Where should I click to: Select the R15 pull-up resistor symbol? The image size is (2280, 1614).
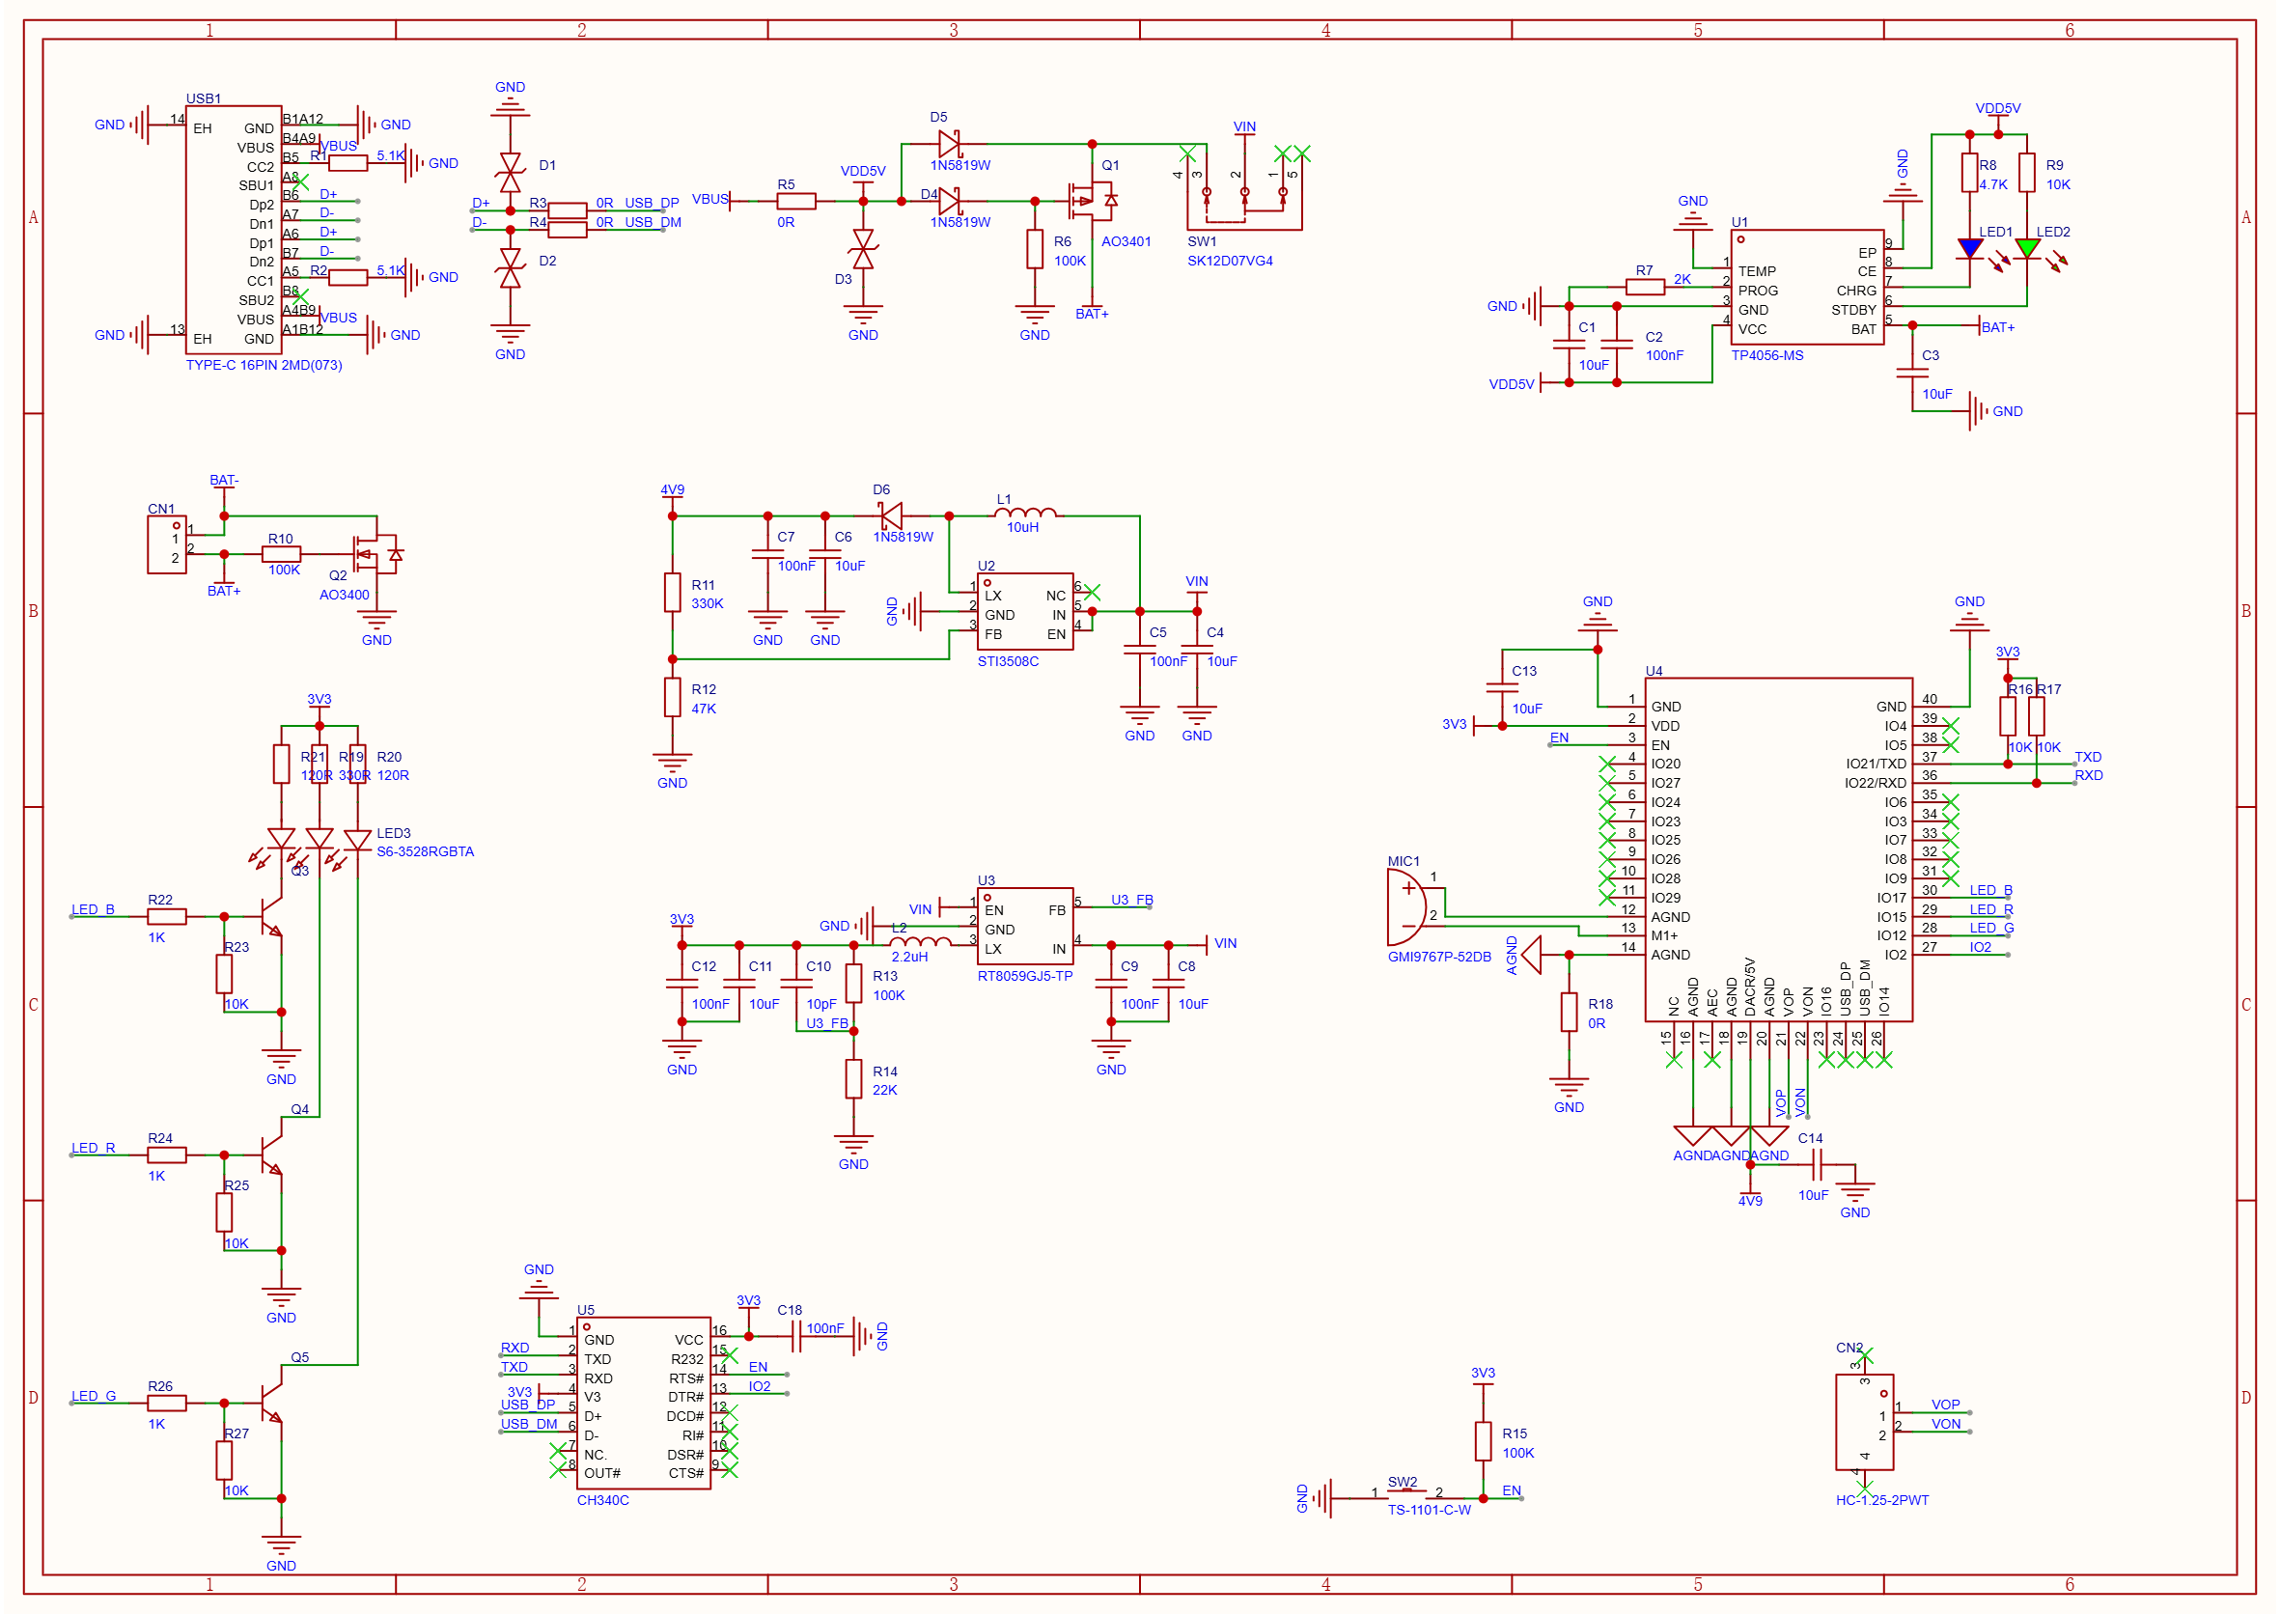pyautogui.click(x=1483, y=1441)
